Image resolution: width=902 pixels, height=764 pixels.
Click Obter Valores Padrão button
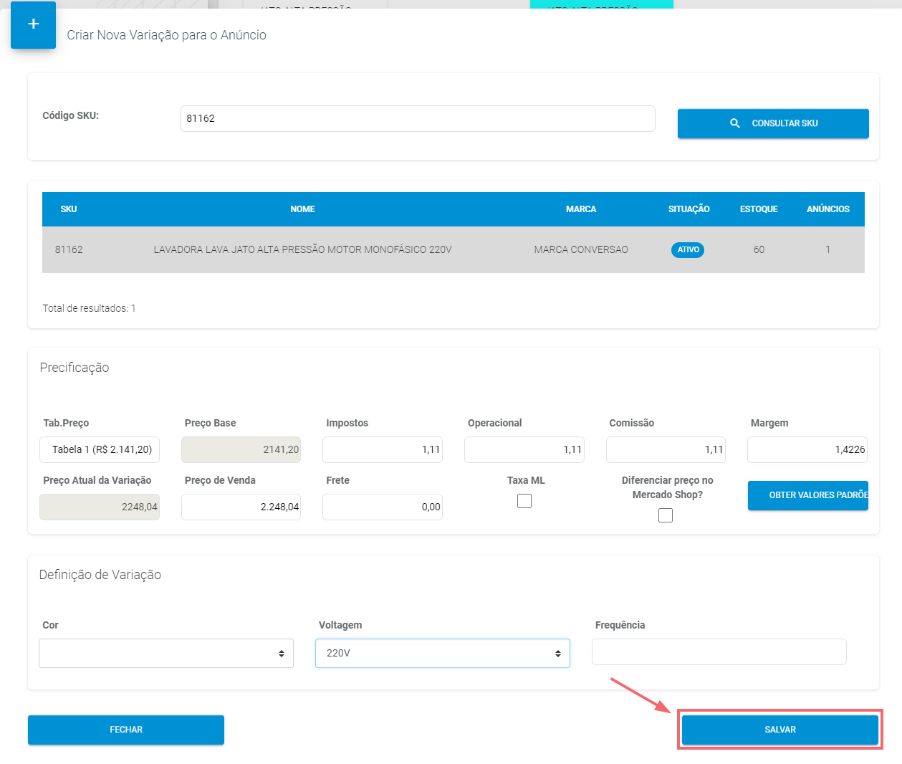point(808,495)
